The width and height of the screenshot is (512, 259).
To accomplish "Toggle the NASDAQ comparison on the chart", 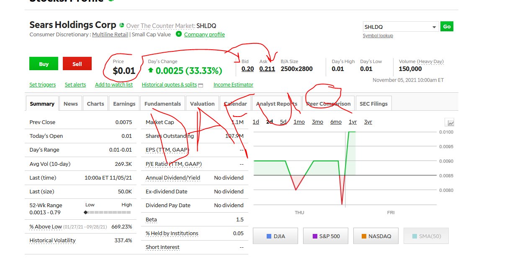I will coord(376,236).
